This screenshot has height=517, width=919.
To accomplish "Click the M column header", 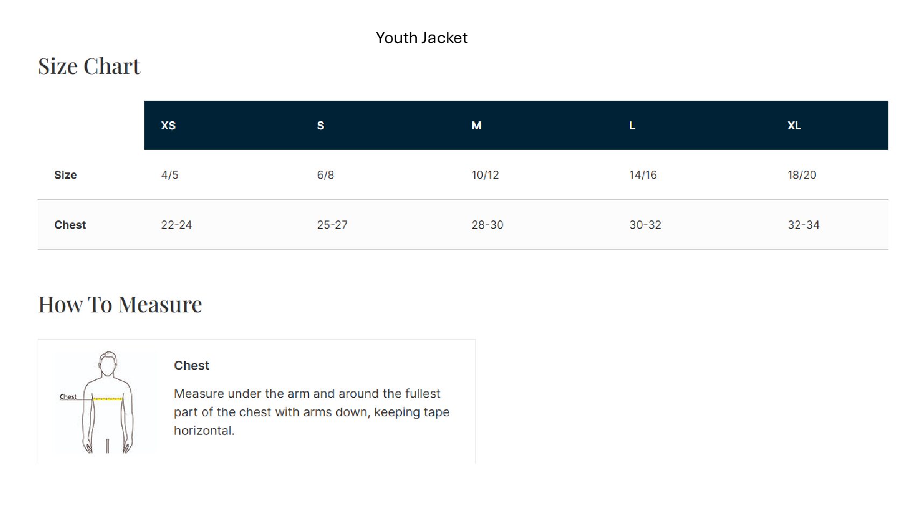I will tap(476, 125).
